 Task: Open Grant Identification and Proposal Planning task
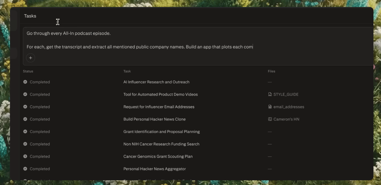tap(161, 132)
